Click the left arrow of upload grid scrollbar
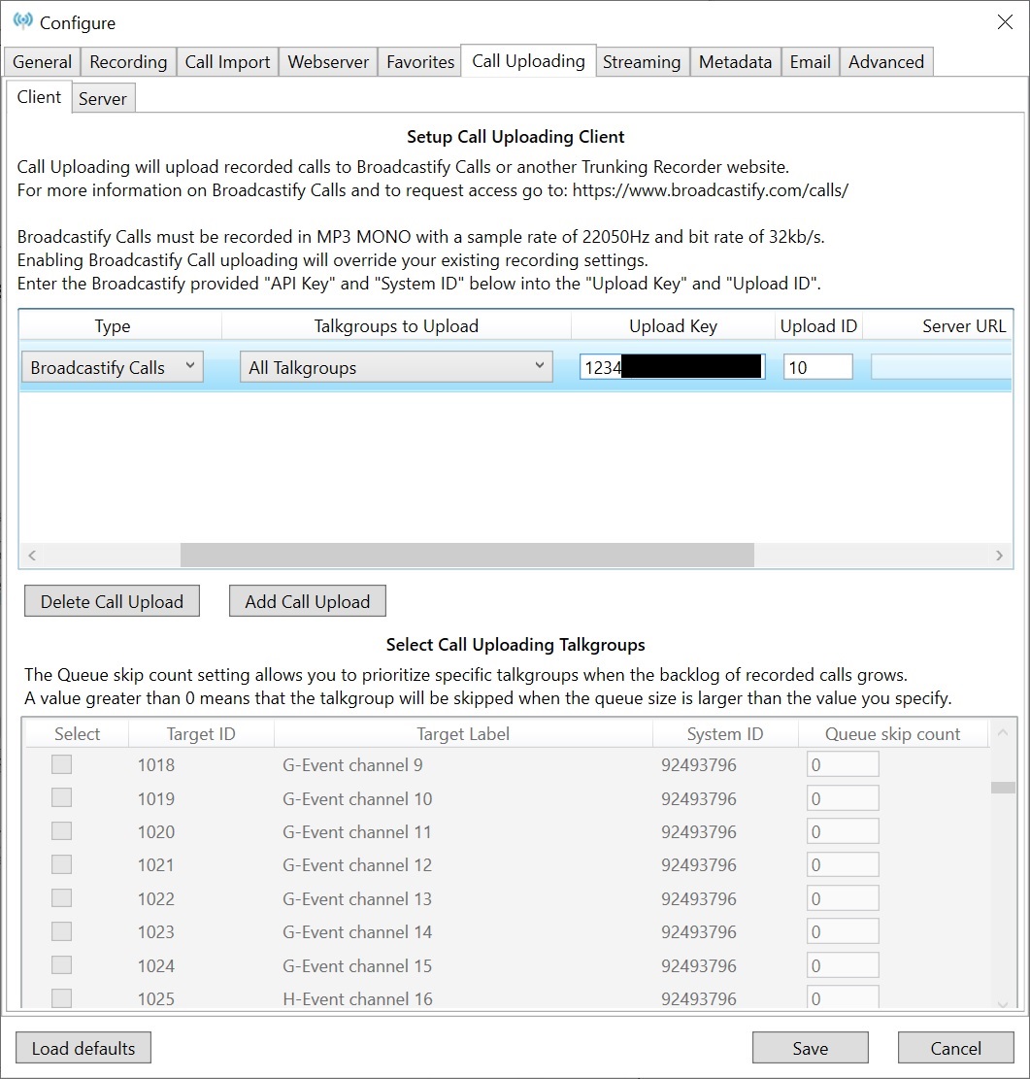 [x=32, y=555]
